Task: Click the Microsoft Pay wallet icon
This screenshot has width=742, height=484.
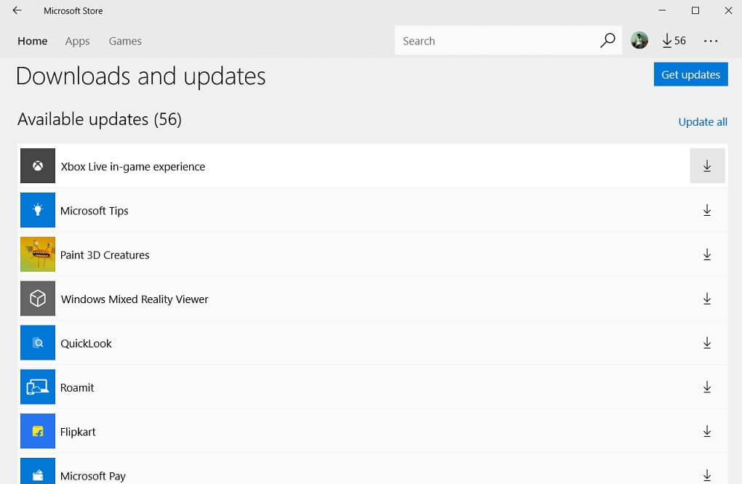Action: click(x=38, y=471)
